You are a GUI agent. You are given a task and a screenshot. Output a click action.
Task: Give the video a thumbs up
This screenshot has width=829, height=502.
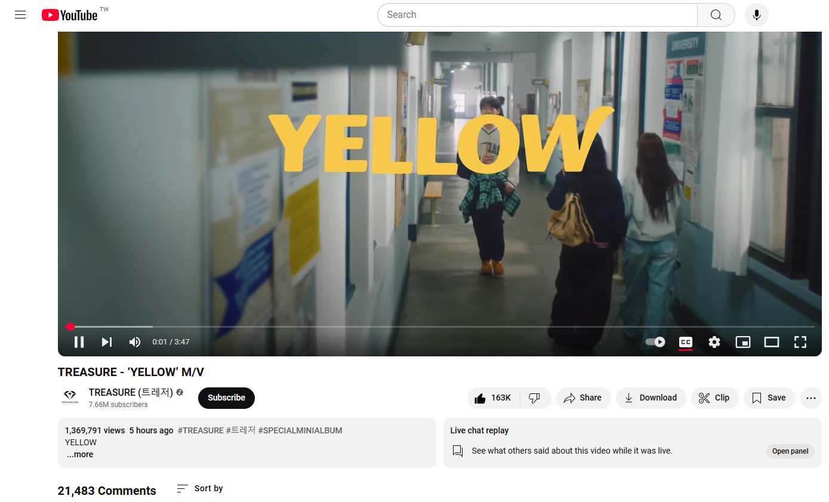point(494,398)
